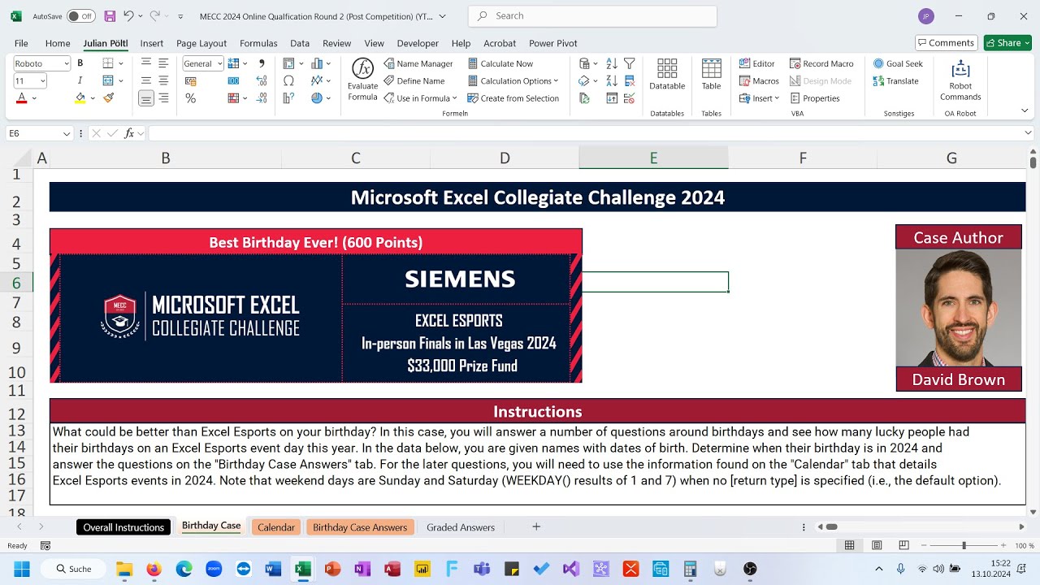This screenshot has height=585, width=1040.
Task: Sort A to Z ascending
Action: [x=612, y=63]
